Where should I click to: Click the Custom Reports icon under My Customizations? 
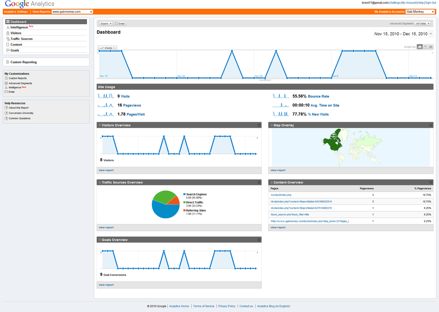coord(6,78)
